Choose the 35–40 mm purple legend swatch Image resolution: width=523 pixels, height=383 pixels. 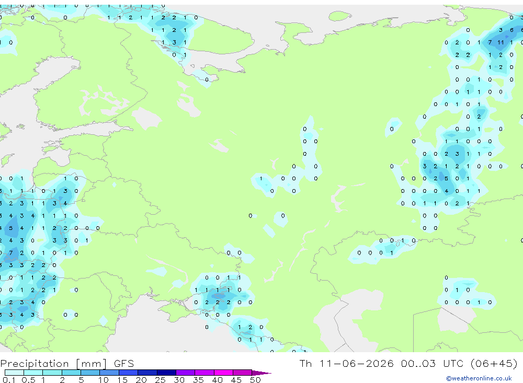click(204, 373)
